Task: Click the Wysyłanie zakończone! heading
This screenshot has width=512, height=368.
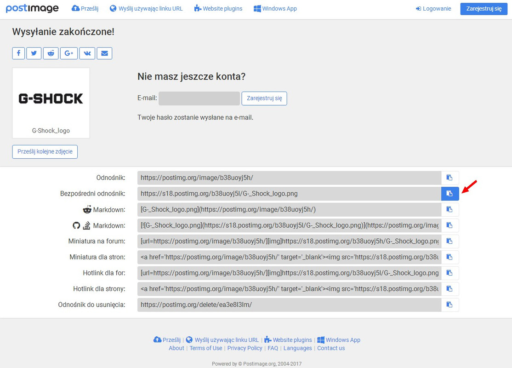Action: 63,32
